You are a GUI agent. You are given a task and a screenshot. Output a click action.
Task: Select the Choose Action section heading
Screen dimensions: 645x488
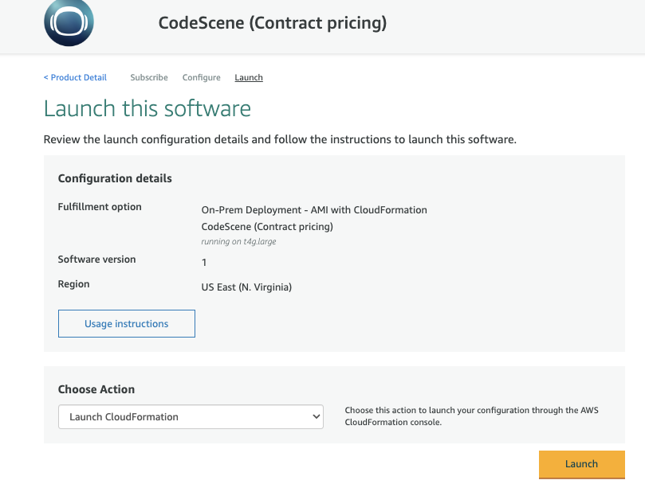point(96,388)
